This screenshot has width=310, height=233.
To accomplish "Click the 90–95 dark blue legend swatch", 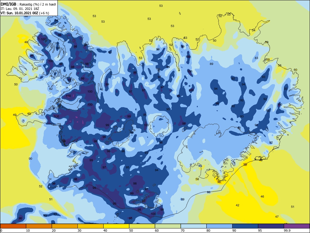I will 245,226.
